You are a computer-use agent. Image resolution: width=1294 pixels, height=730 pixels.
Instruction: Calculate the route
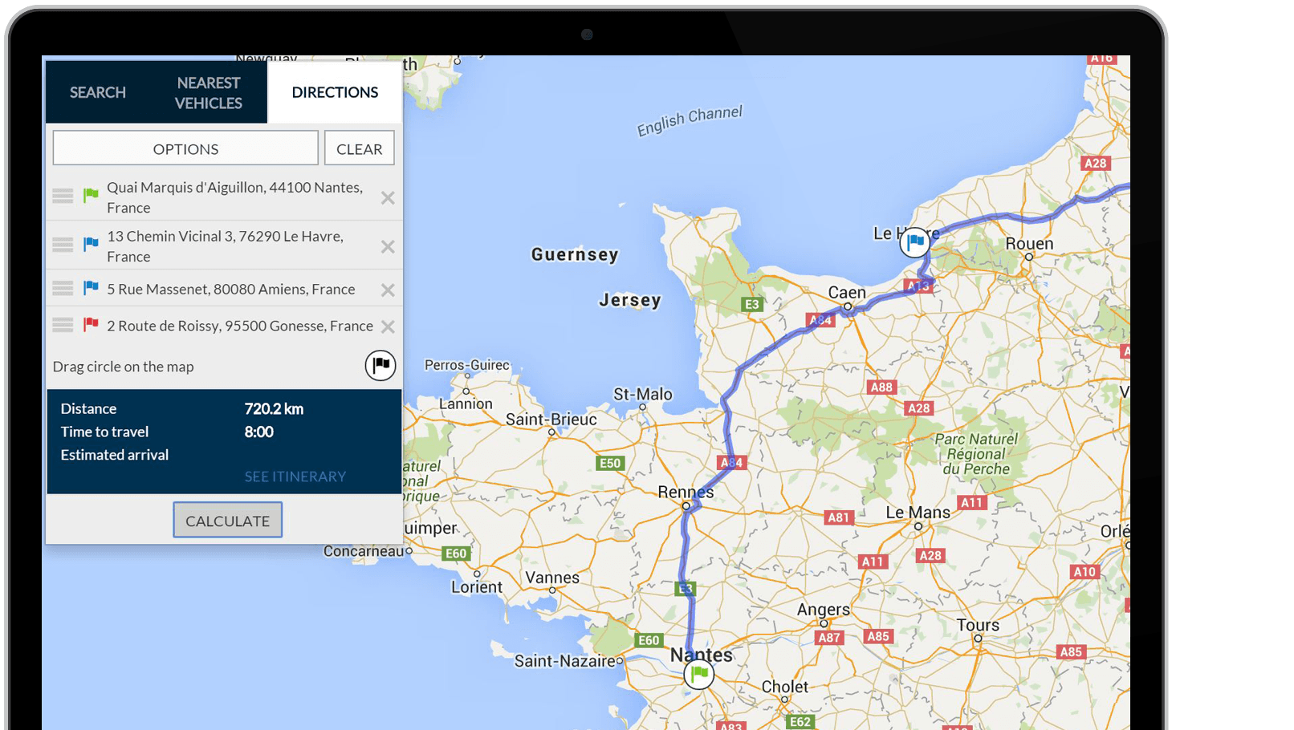228,521
